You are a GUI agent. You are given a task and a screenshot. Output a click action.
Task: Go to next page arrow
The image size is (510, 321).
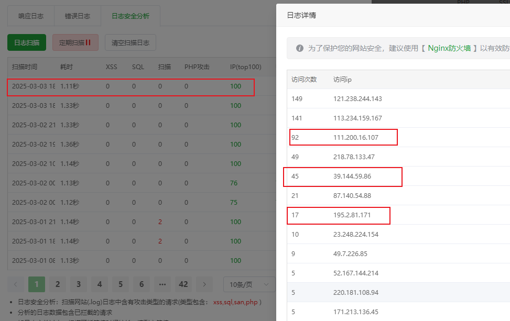(204, 284)
